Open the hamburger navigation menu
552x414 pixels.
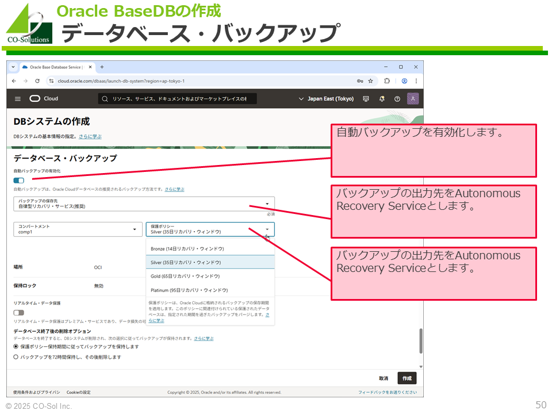click(x=18, y=99)
